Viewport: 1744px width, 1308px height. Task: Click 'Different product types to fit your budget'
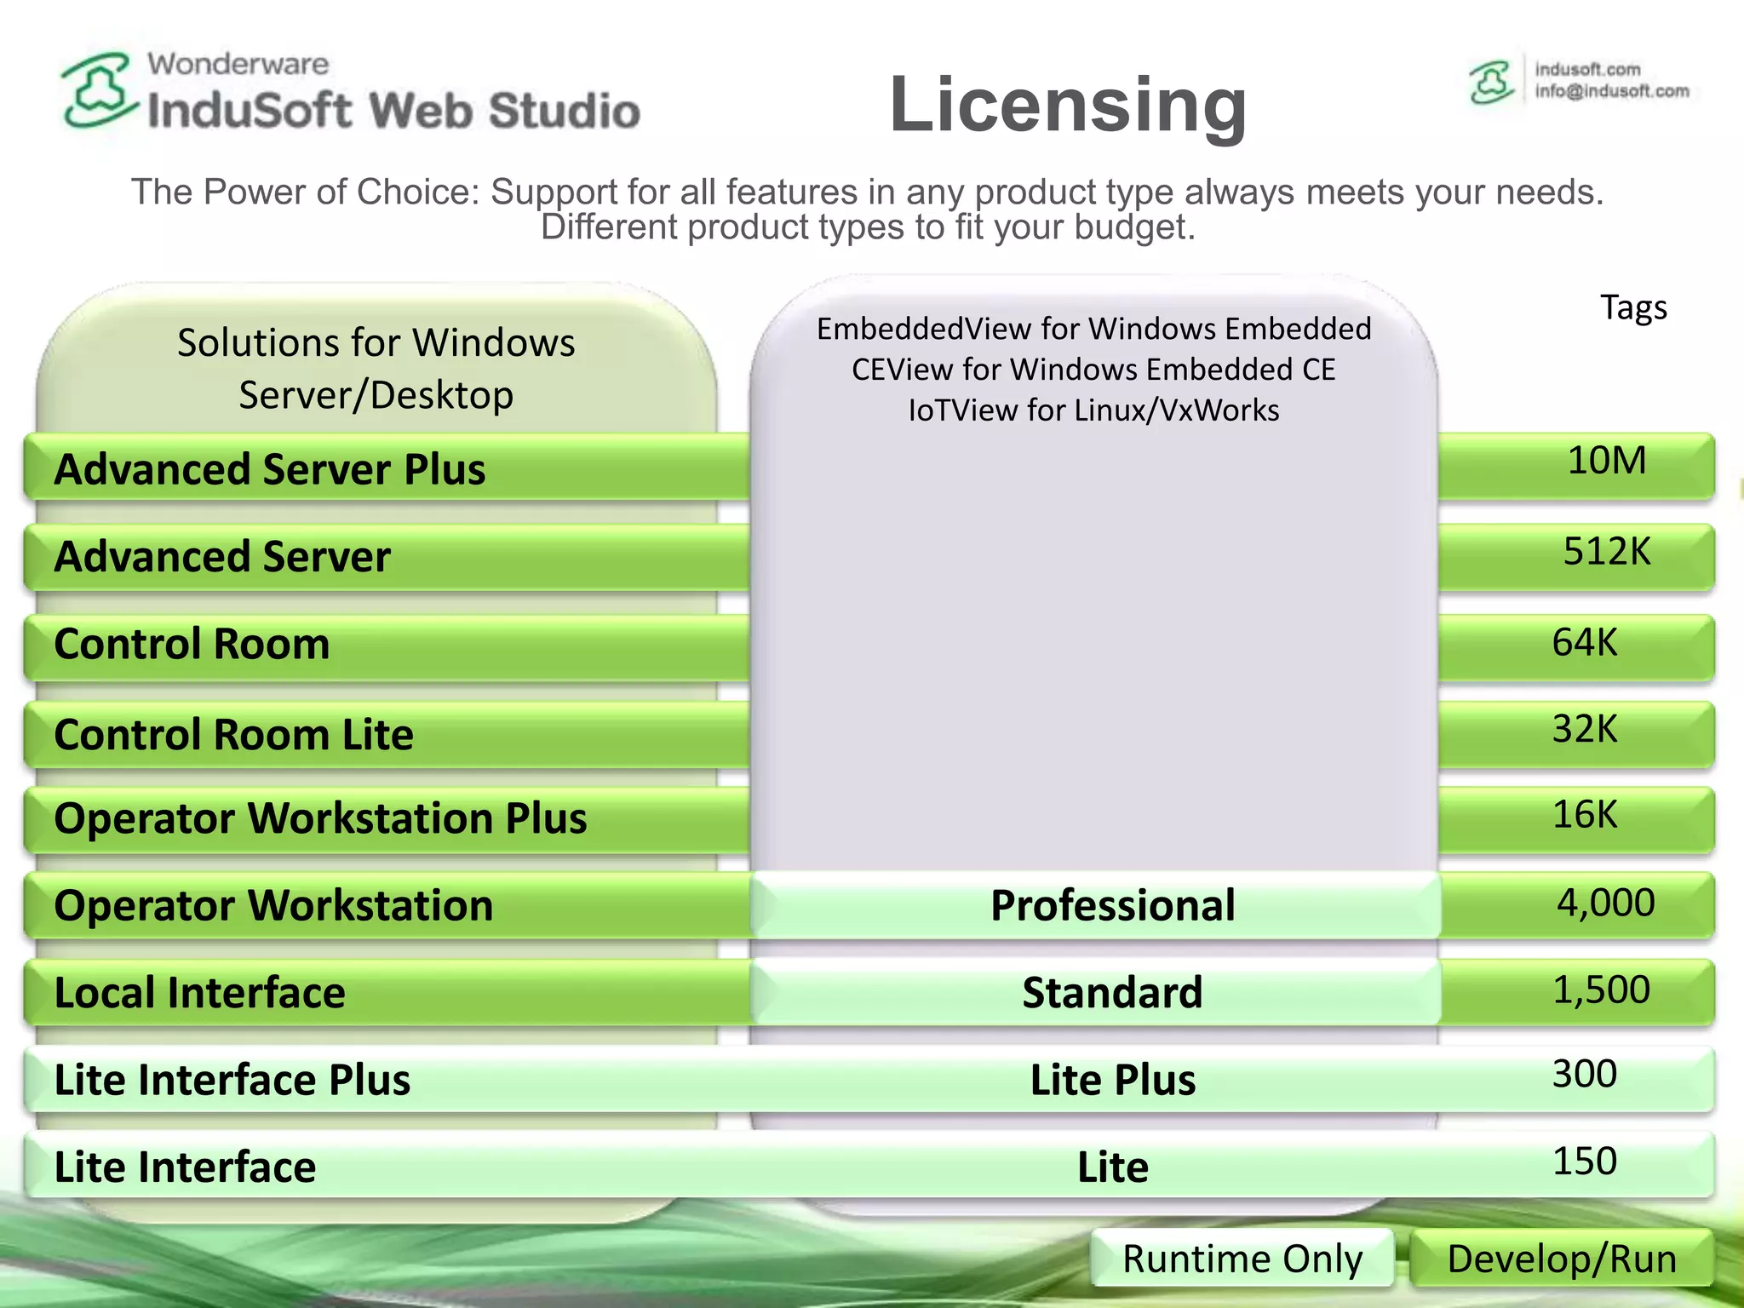[x=868, y=227]
